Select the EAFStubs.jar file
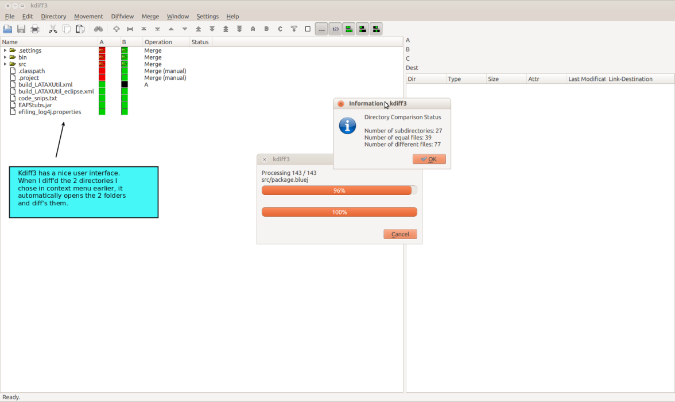 coord(35,105)
